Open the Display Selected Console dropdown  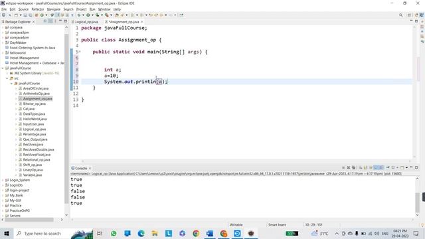(x=397, y=168)
